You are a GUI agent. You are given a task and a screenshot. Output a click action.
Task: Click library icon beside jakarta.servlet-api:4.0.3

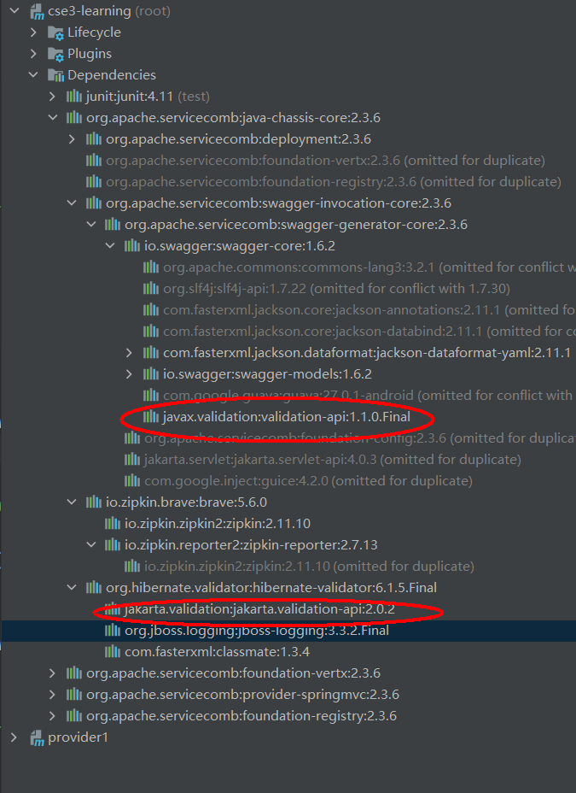pos(131,459)
